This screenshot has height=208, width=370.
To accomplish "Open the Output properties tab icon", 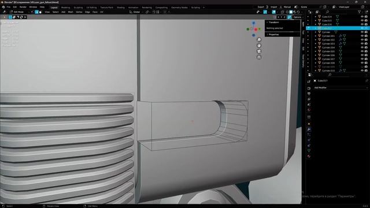I will (x=309, y=94).
